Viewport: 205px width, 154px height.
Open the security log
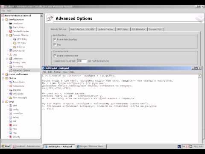click(x=15, y=137)
